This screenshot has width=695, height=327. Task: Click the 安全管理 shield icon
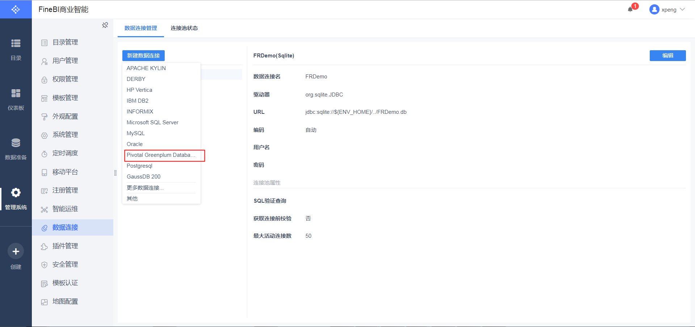[x=44, y=265]
